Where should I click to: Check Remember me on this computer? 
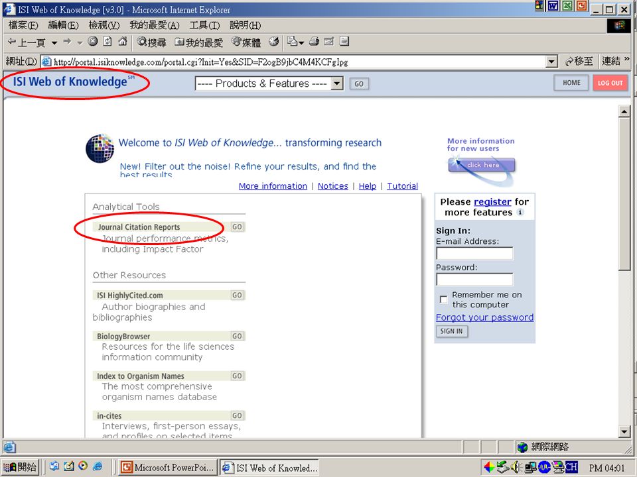tap(444, 299)
